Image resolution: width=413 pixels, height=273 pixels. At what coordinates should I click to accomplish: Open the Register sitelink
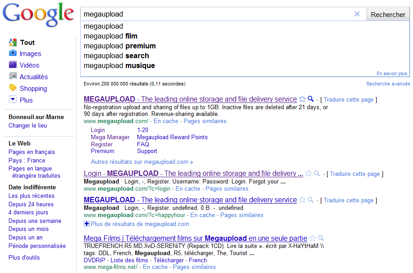coord(102,144)
